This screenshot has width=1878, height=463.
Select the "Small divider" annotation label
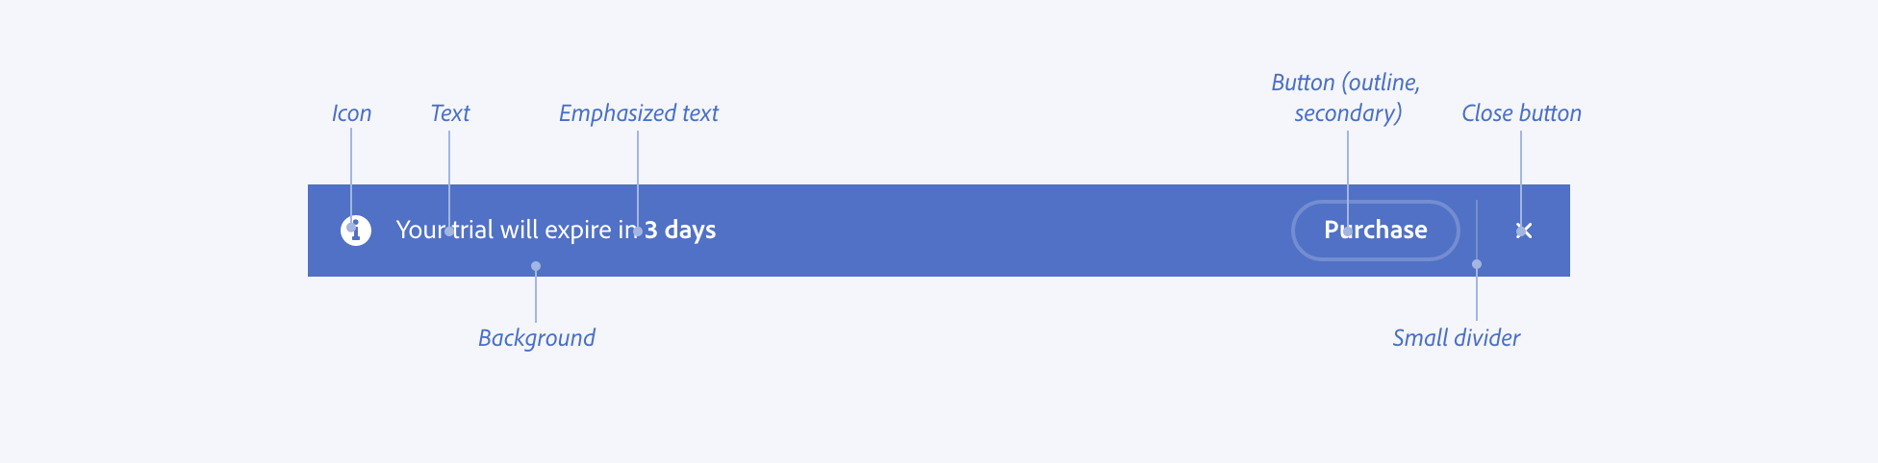[x=1456, y=338]
